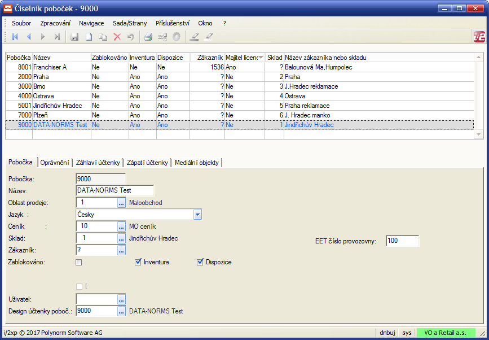Open Majitel licence column filter arrow
This screenshot has height=340, width=489.
pos(261,58)
